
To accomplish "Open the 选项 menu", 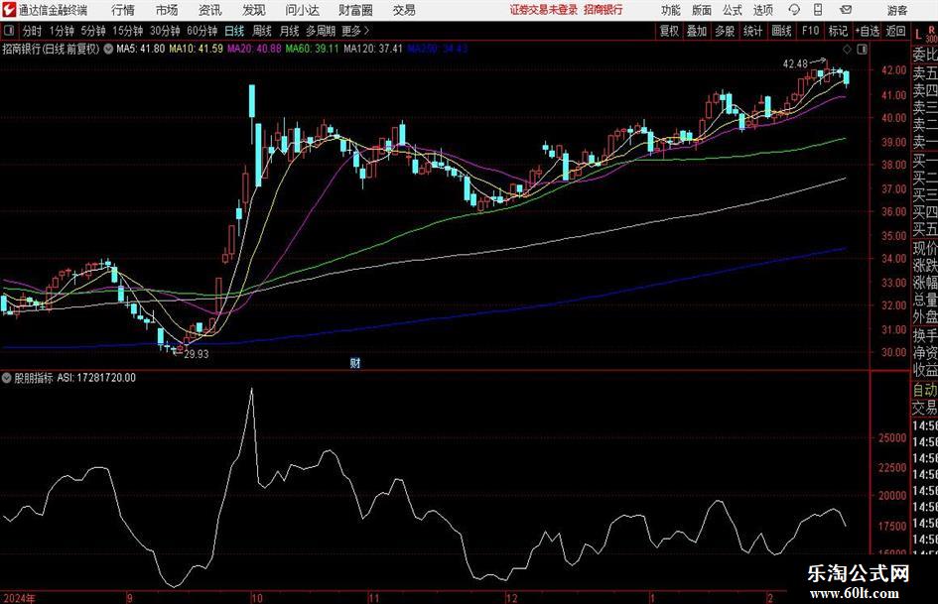I will point(762,10).
